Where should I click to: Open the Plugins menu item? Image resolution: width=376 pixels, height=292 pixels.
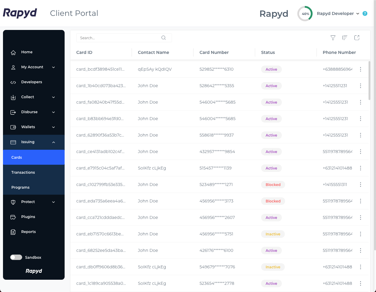tap(34, 217)
